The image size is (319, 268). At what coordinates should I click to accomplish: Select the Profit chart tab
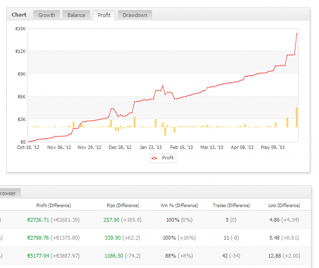point(104,15)
